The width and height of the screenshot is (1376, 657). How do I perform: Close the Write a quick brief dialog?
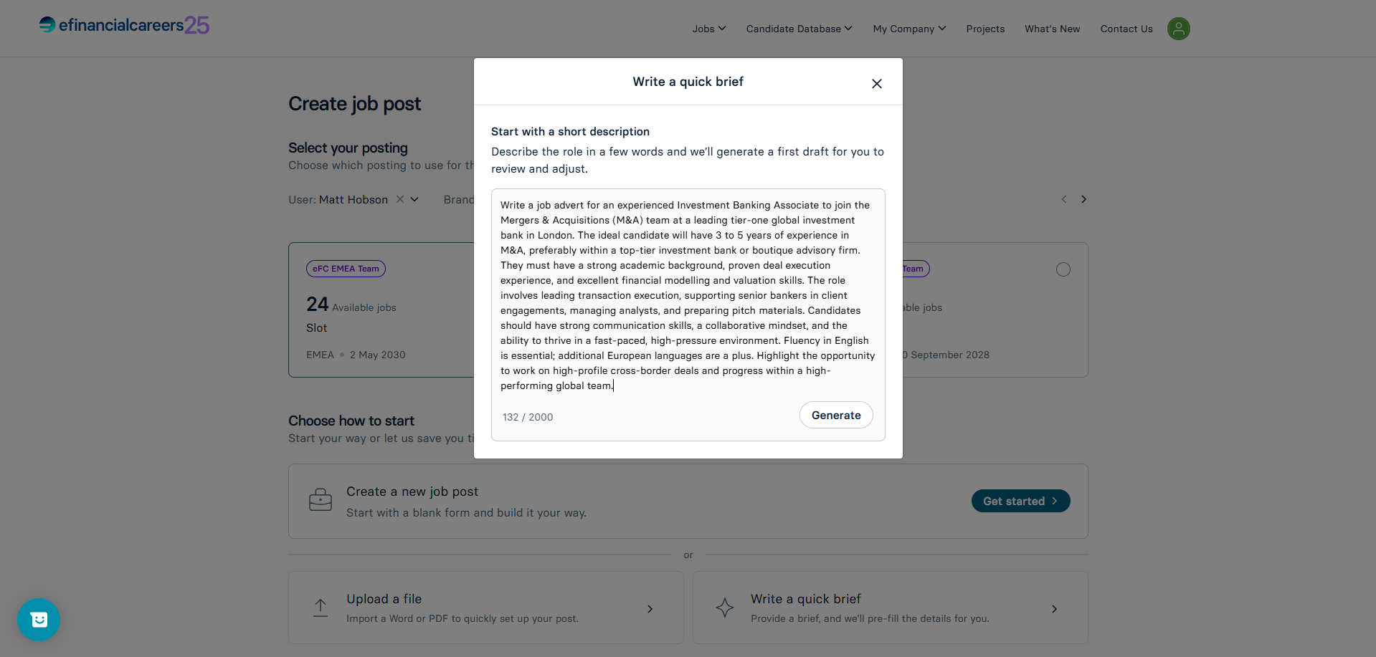tap(876, 84)
